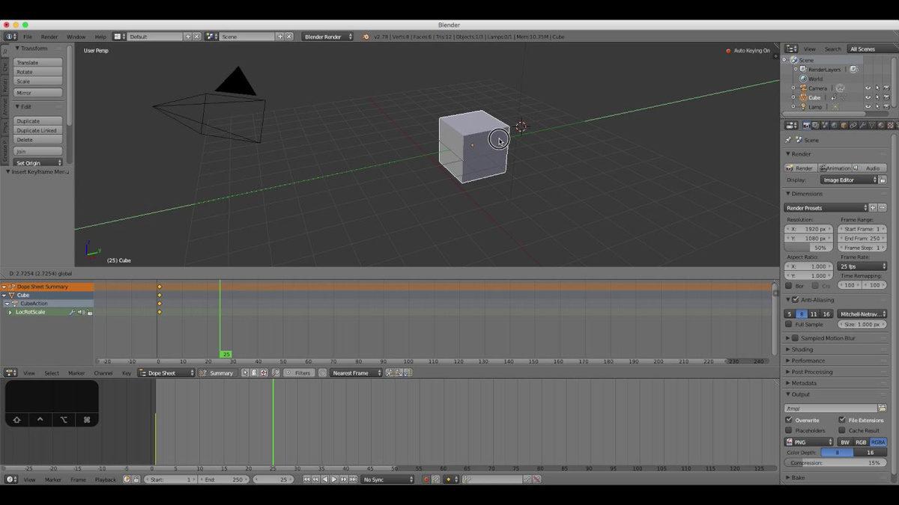This screenshot has height=505, width=899.
Task: Hide the Lamp using its eye toggle
Action: (x=868, y=106)
